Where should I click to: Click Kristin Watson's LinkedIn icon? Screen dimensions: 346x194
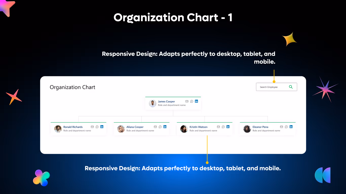[x=228, y=127]
